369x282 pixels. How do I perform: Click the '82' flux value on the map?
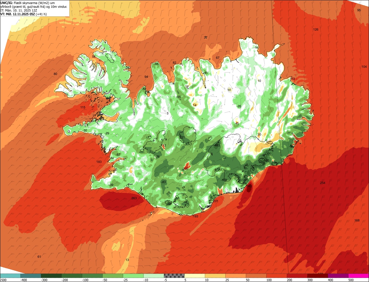tap(174, 63)
